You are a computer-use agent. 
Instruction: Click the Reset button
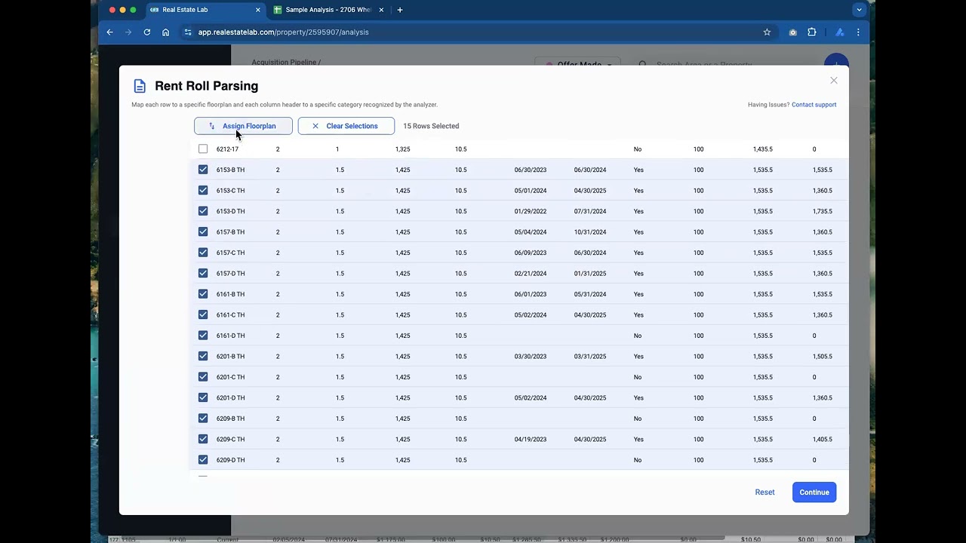pyautogui.click(x=764, y=492)
